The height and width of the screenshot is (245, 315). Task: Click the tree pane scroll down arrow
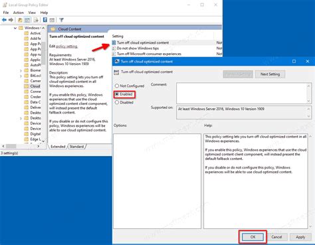click(43, 141)
